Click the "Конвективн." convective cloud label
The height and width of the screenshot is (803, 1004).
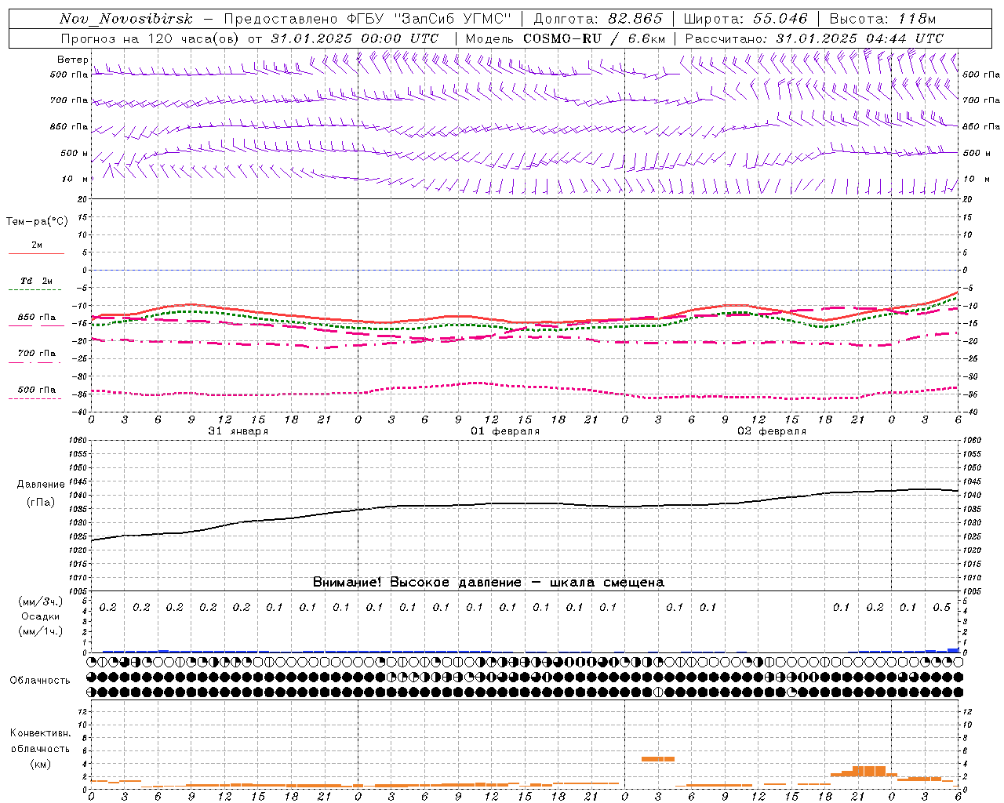(x=40, y=733)
